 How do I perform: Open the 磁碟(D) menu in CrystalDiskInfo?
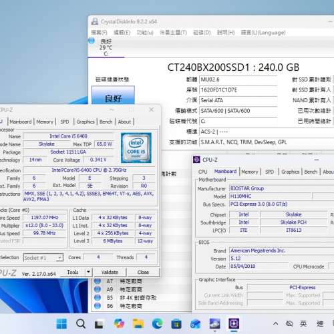tap(202, 33)
